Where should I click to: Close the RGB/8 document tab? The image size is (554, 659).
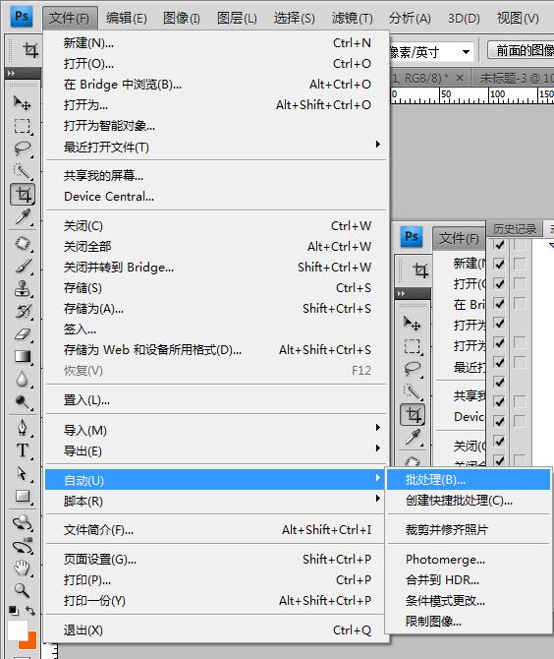[x=459, y=78]
